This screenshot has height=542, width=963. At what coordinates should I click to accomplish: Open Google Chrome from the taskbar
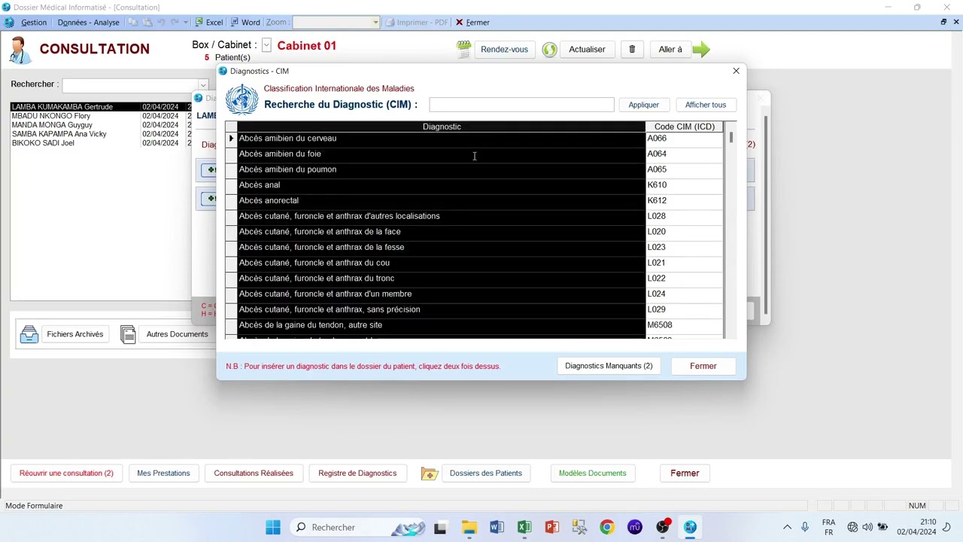(x=607, y=527)
